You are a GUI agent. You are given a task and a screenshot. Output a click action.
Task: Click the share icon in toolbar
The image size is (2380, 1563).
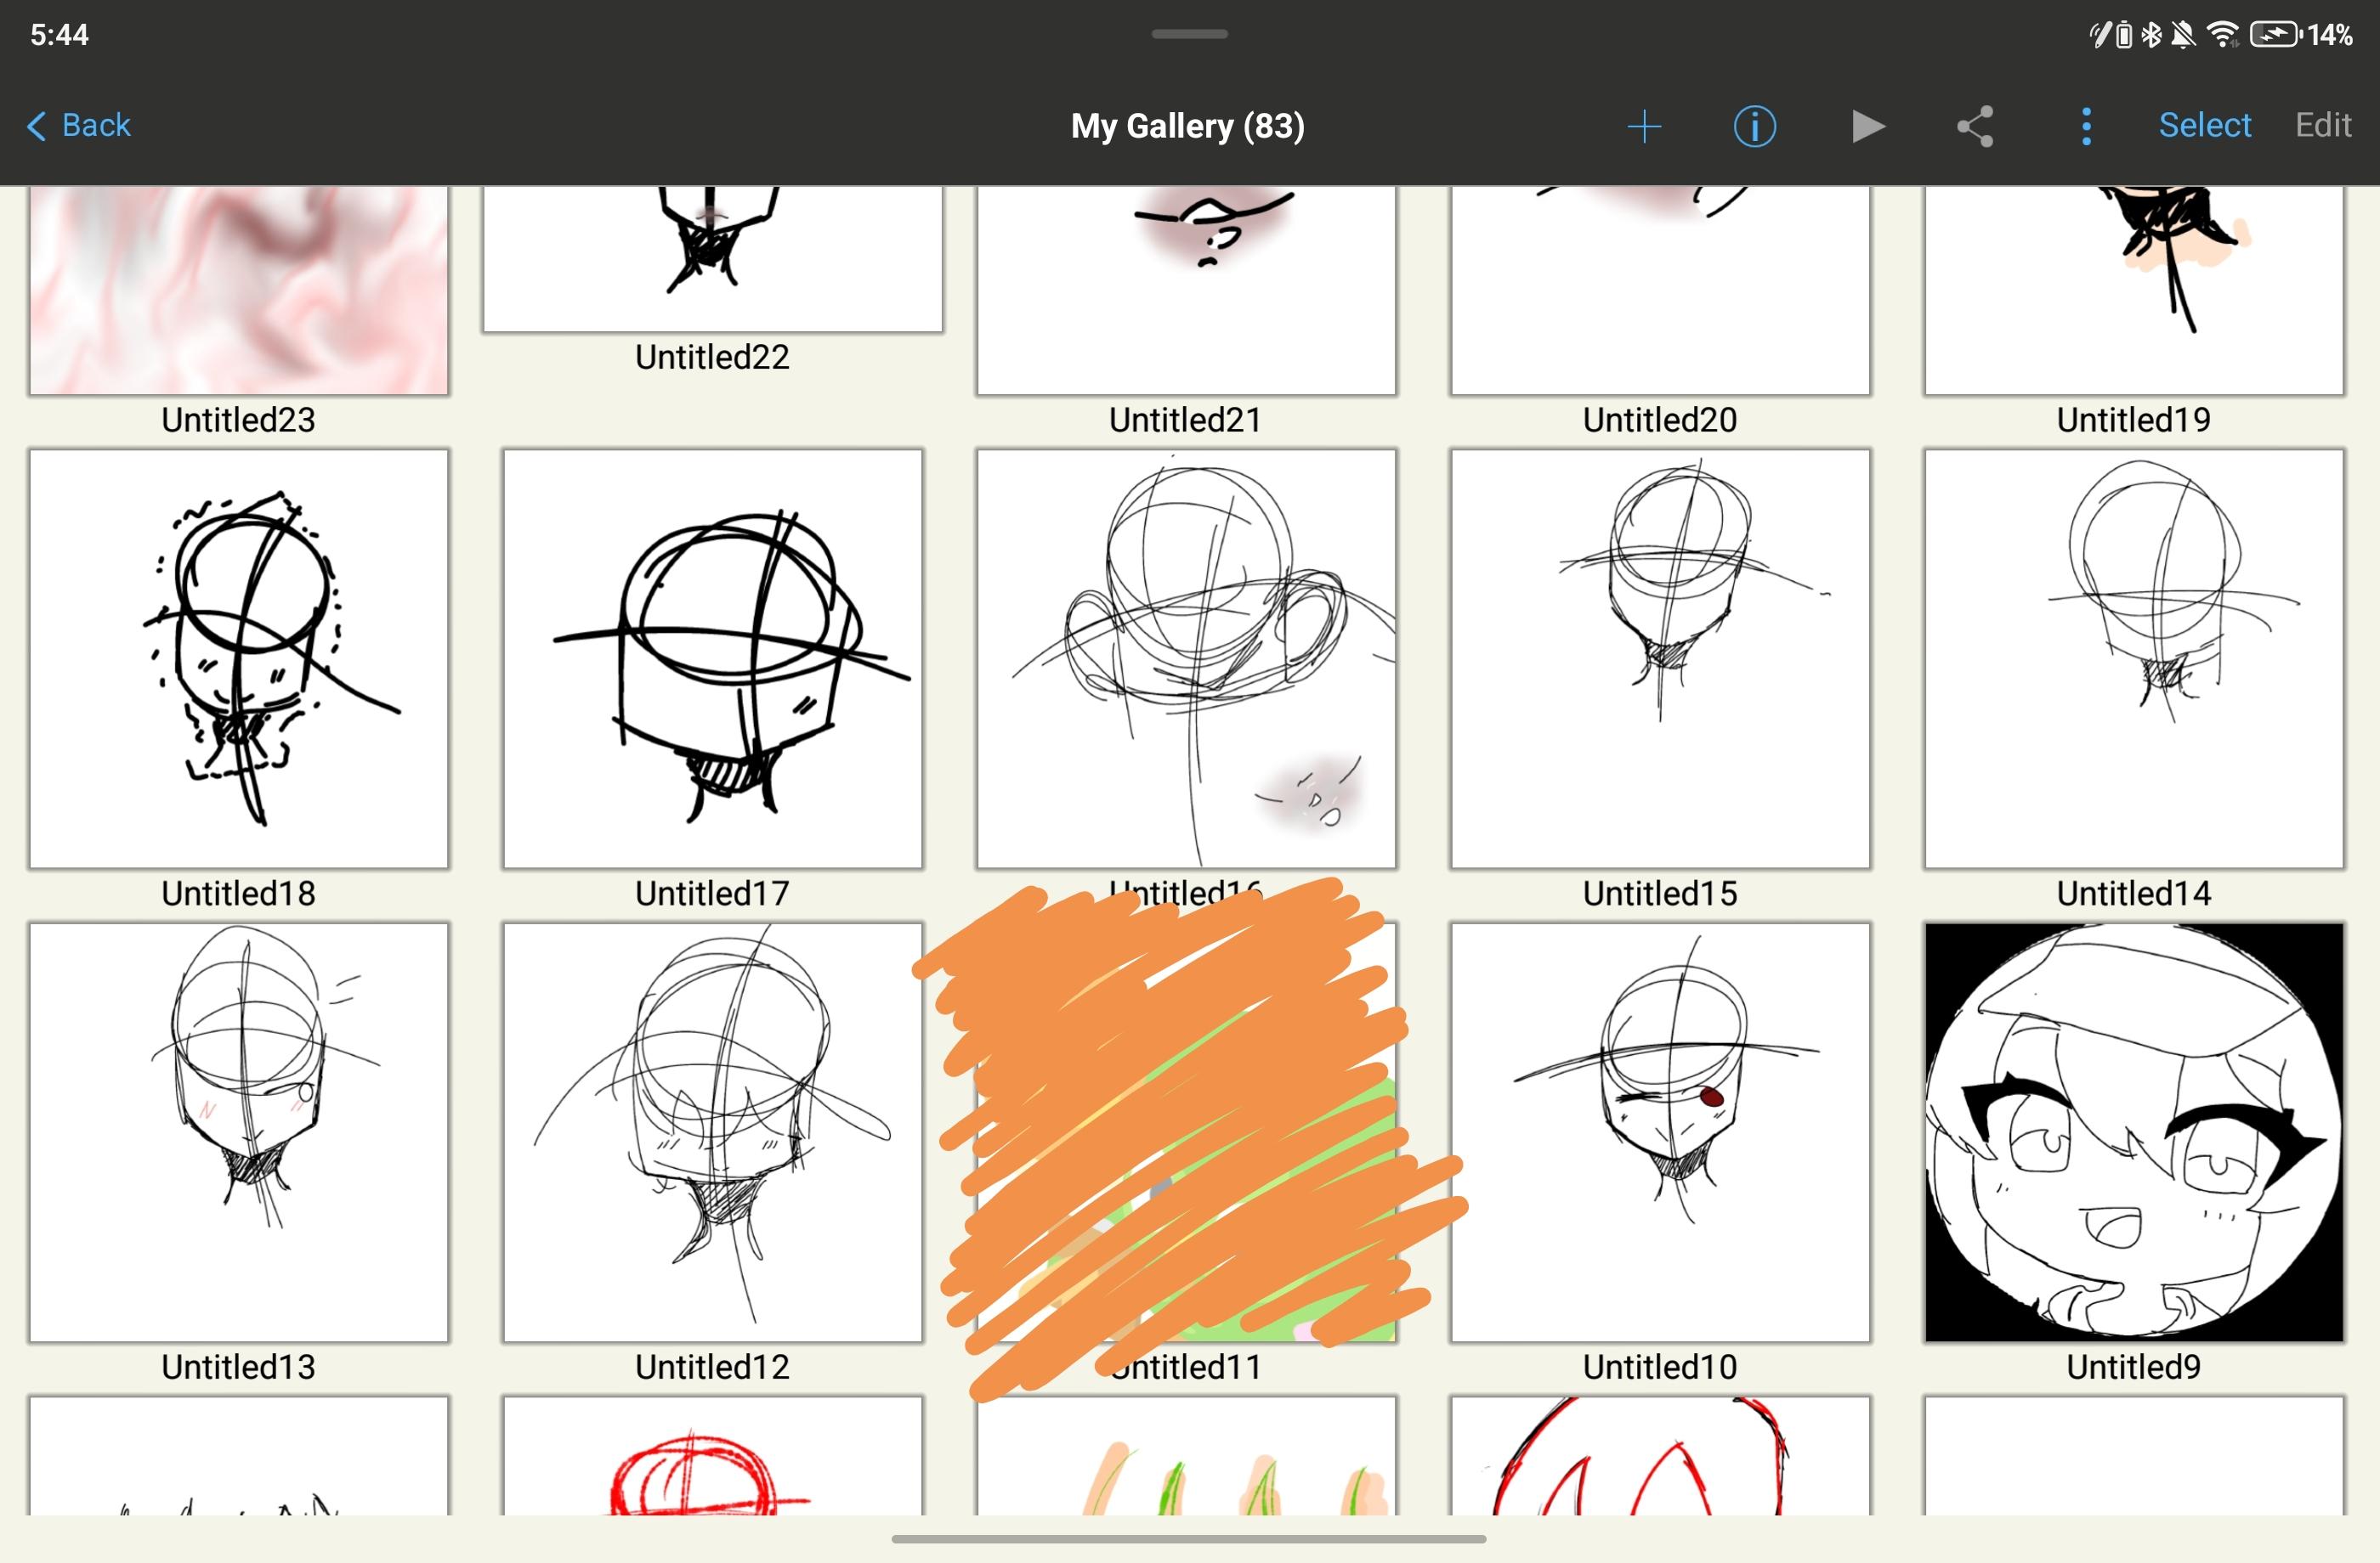(1975, 127)
